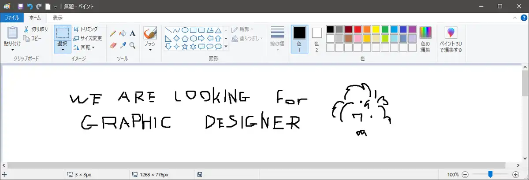Select the Color picker eyedropper tool
Screen dimensions: 529x180
(123, 45)
